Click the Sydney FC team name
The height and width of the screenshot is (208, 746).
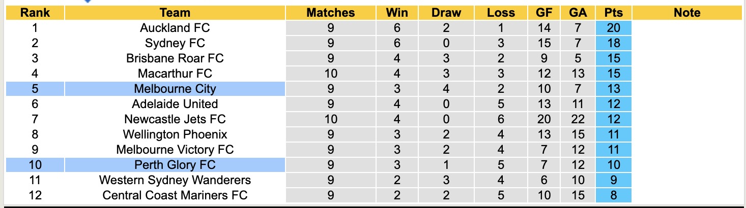pyautogui.click(x=175, y=43)
